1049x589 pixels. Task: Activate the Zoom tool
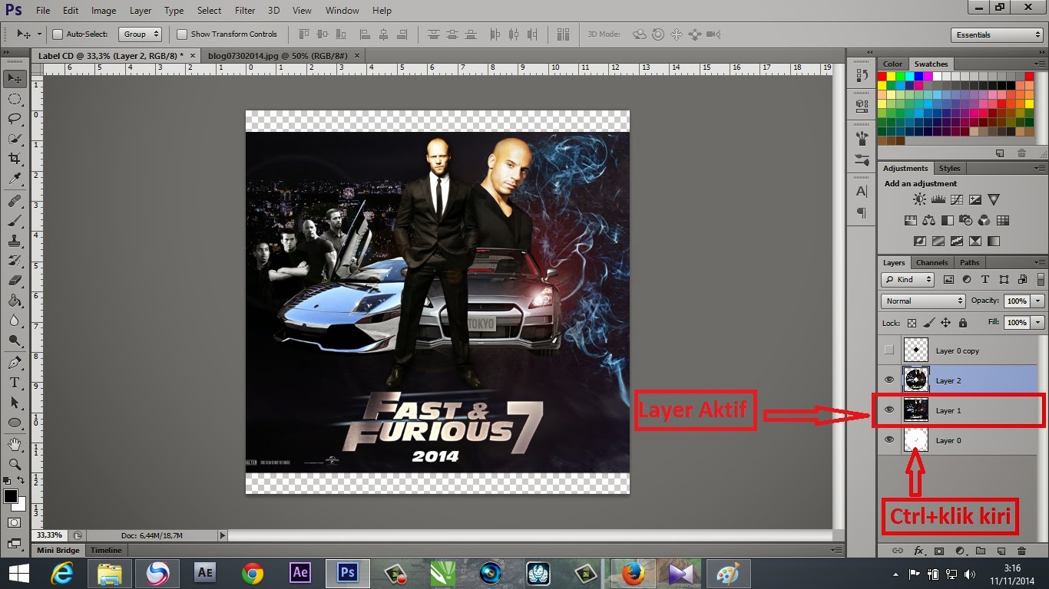tap(15, 464)
